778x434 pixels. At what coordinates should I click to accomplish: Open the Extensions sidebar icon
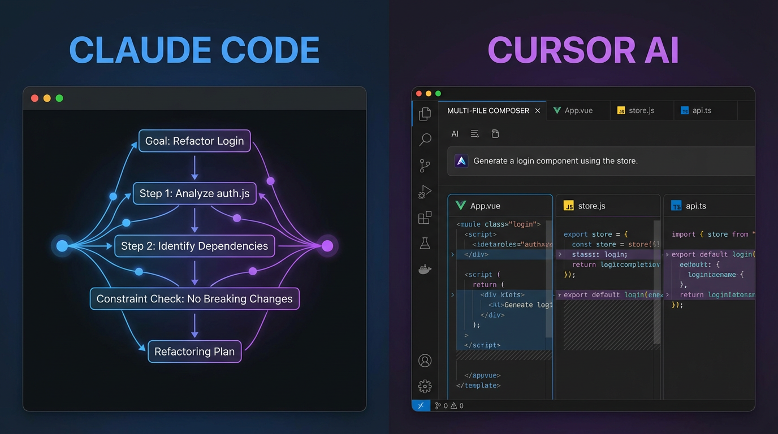tap(425, 218)
